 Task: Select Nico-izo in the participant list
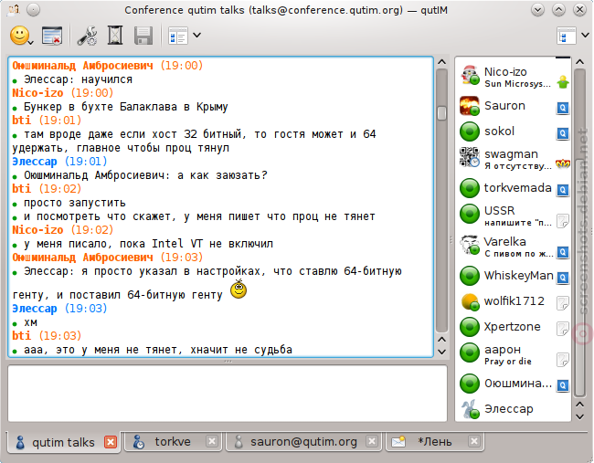(x=513, y=77)
